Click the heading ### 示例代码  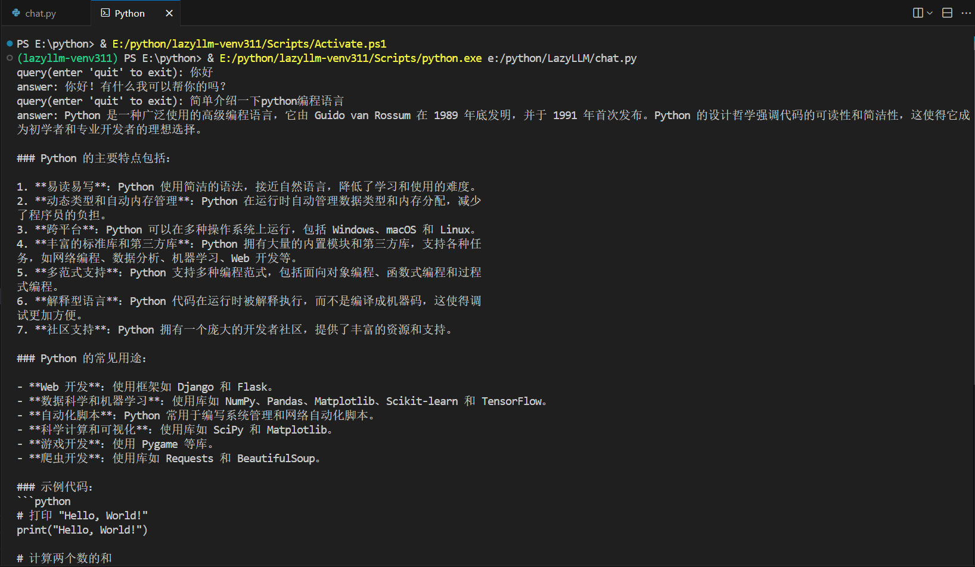(55, 487)
